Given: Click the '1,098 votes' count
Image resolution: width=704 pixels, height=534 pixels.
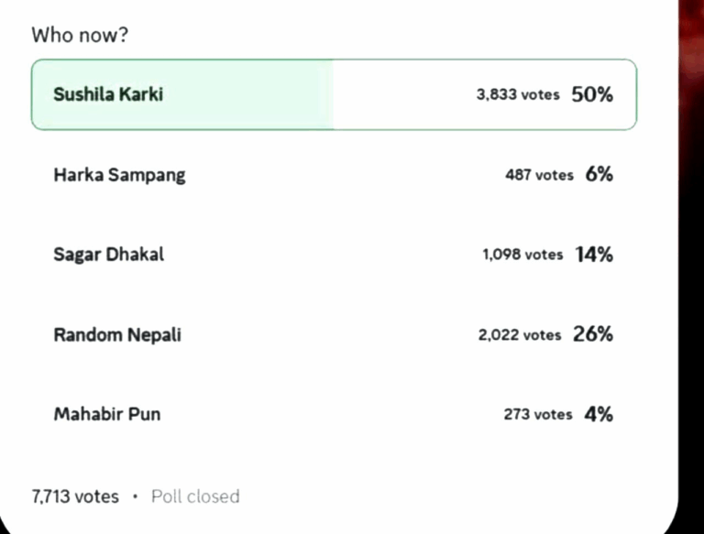Looking at the screenshot, I should [522, 255].
